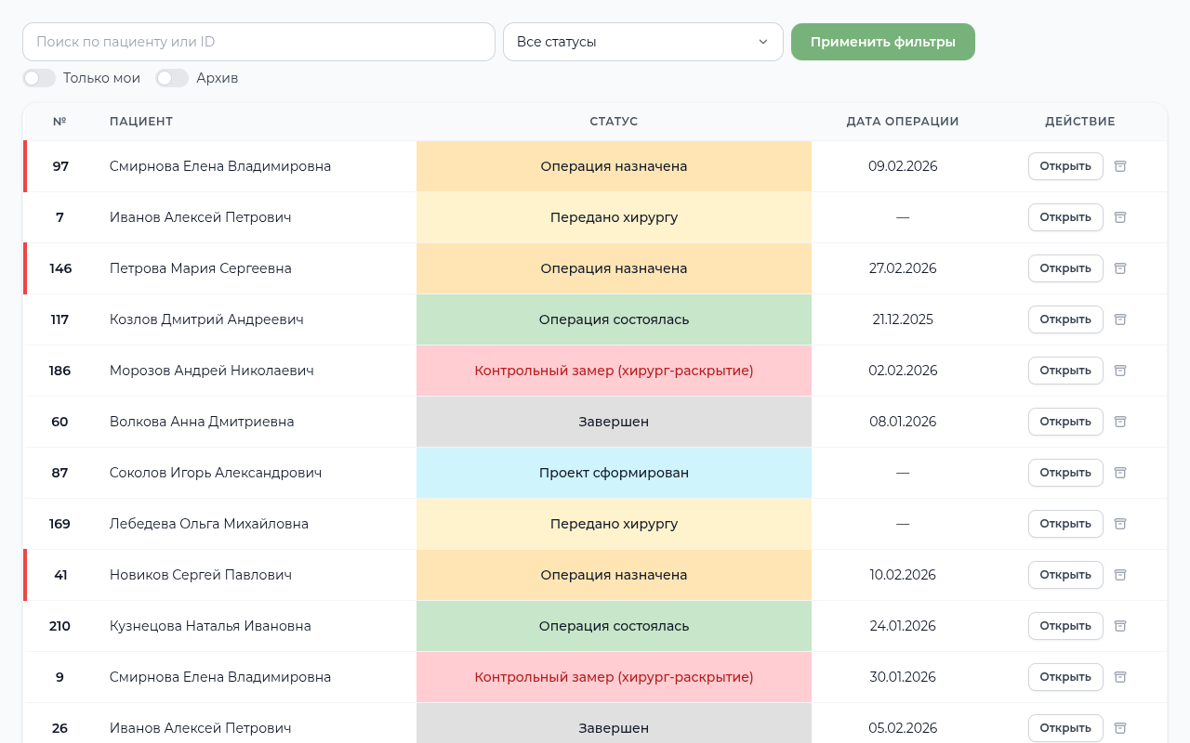Image resolution: width=1190 pixels, height=743 pixels.
Task: Archive Козлов Дмитрий Андреевич record
Action: point(1120,319)
